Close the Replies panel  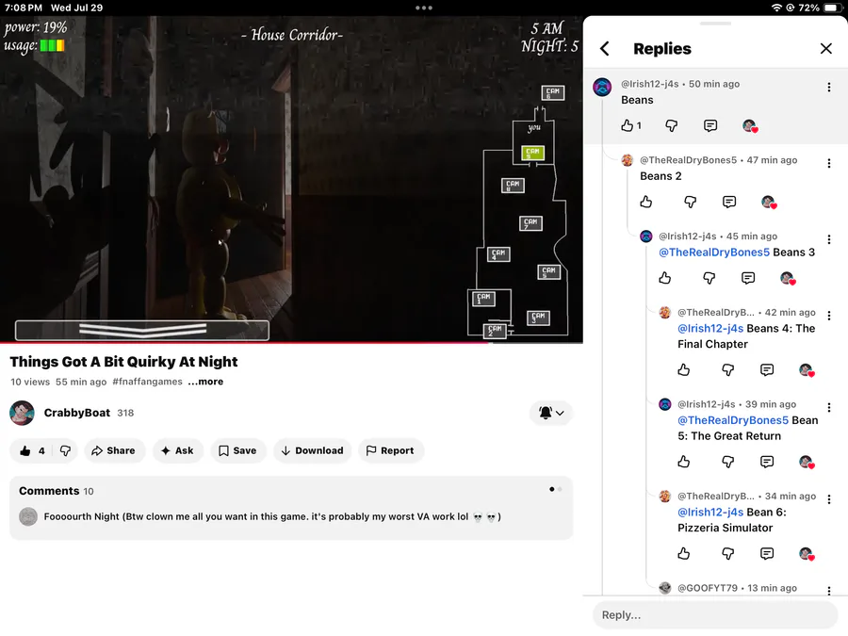(x=825, y=49)
